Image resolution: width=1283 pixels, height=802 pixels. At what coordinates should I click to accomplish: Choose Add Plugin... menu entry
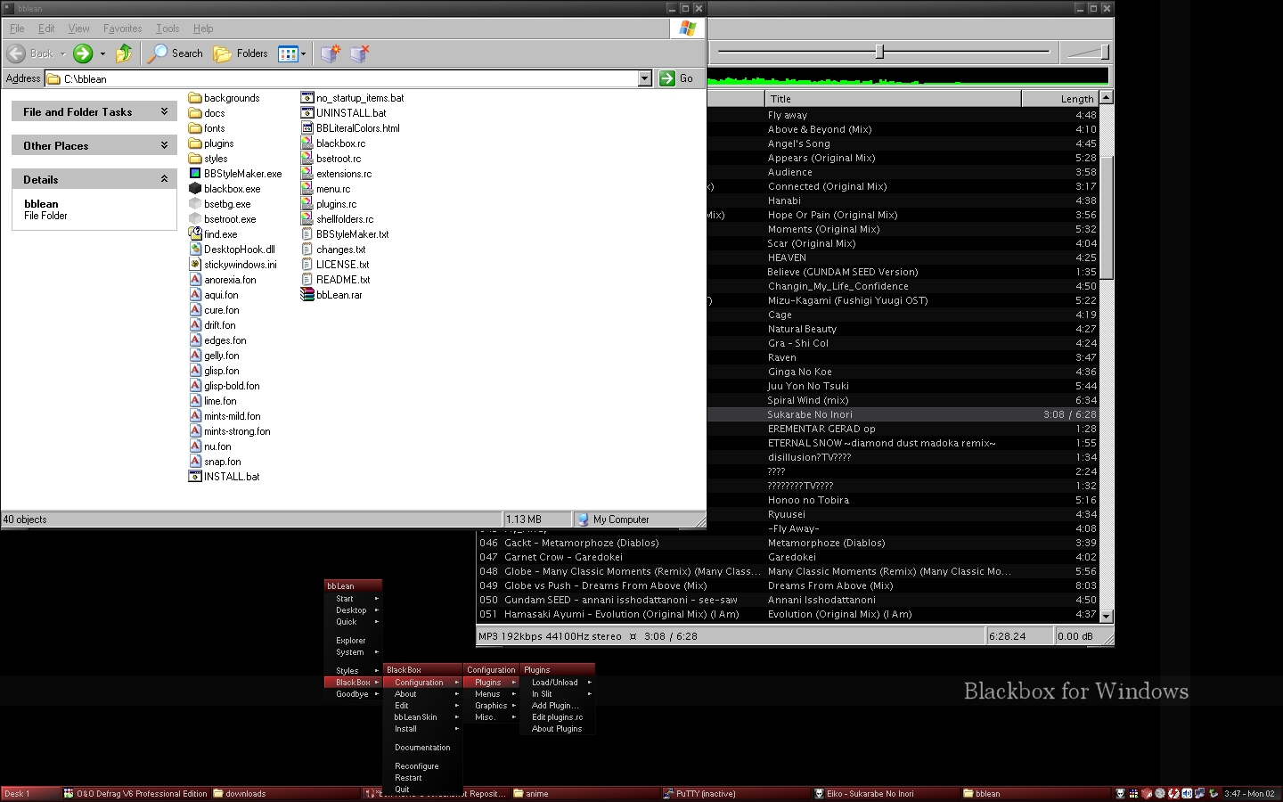[x=558, y=706]
